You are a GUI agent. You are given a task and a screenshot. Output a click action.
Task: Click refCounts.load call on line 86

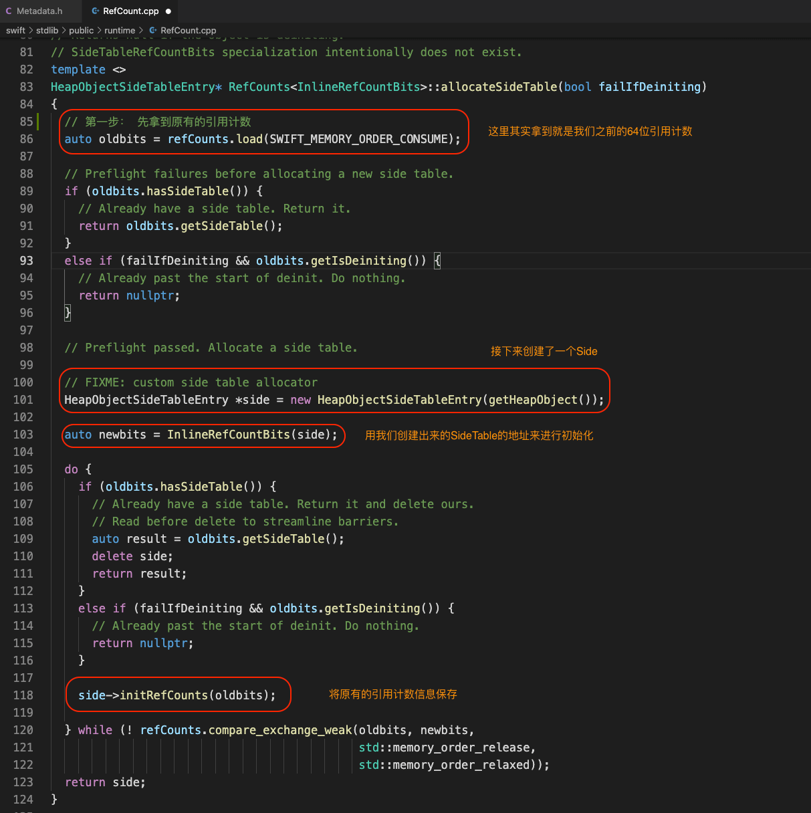click(x=215, y=139)
